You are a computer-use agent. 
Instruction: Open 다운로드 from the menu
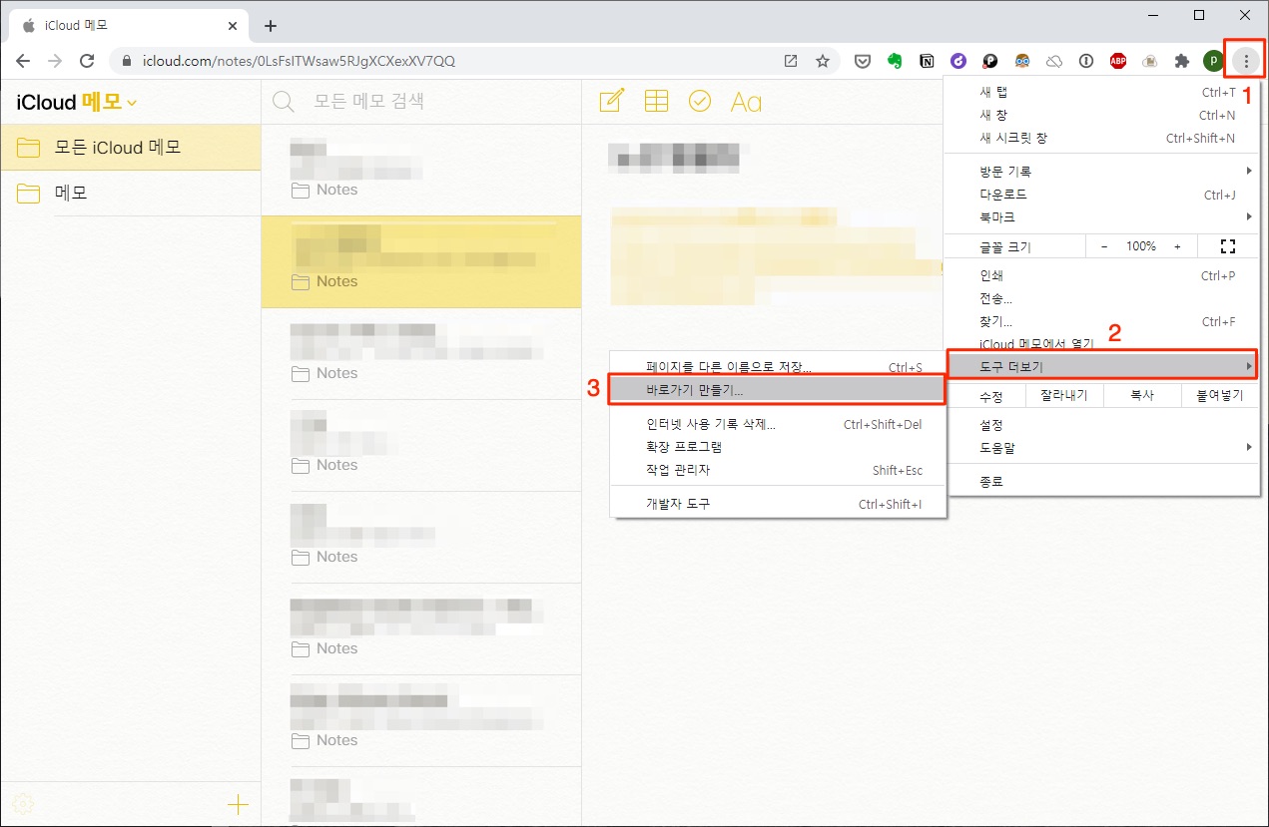(1101, 195)
